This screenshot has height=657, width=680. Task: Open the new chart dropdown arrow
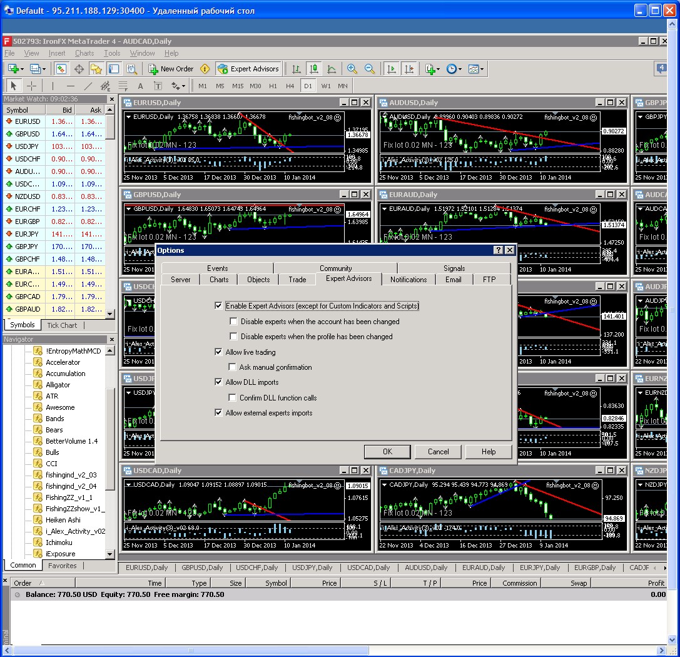pyautogui.click(x=22, y=69)
